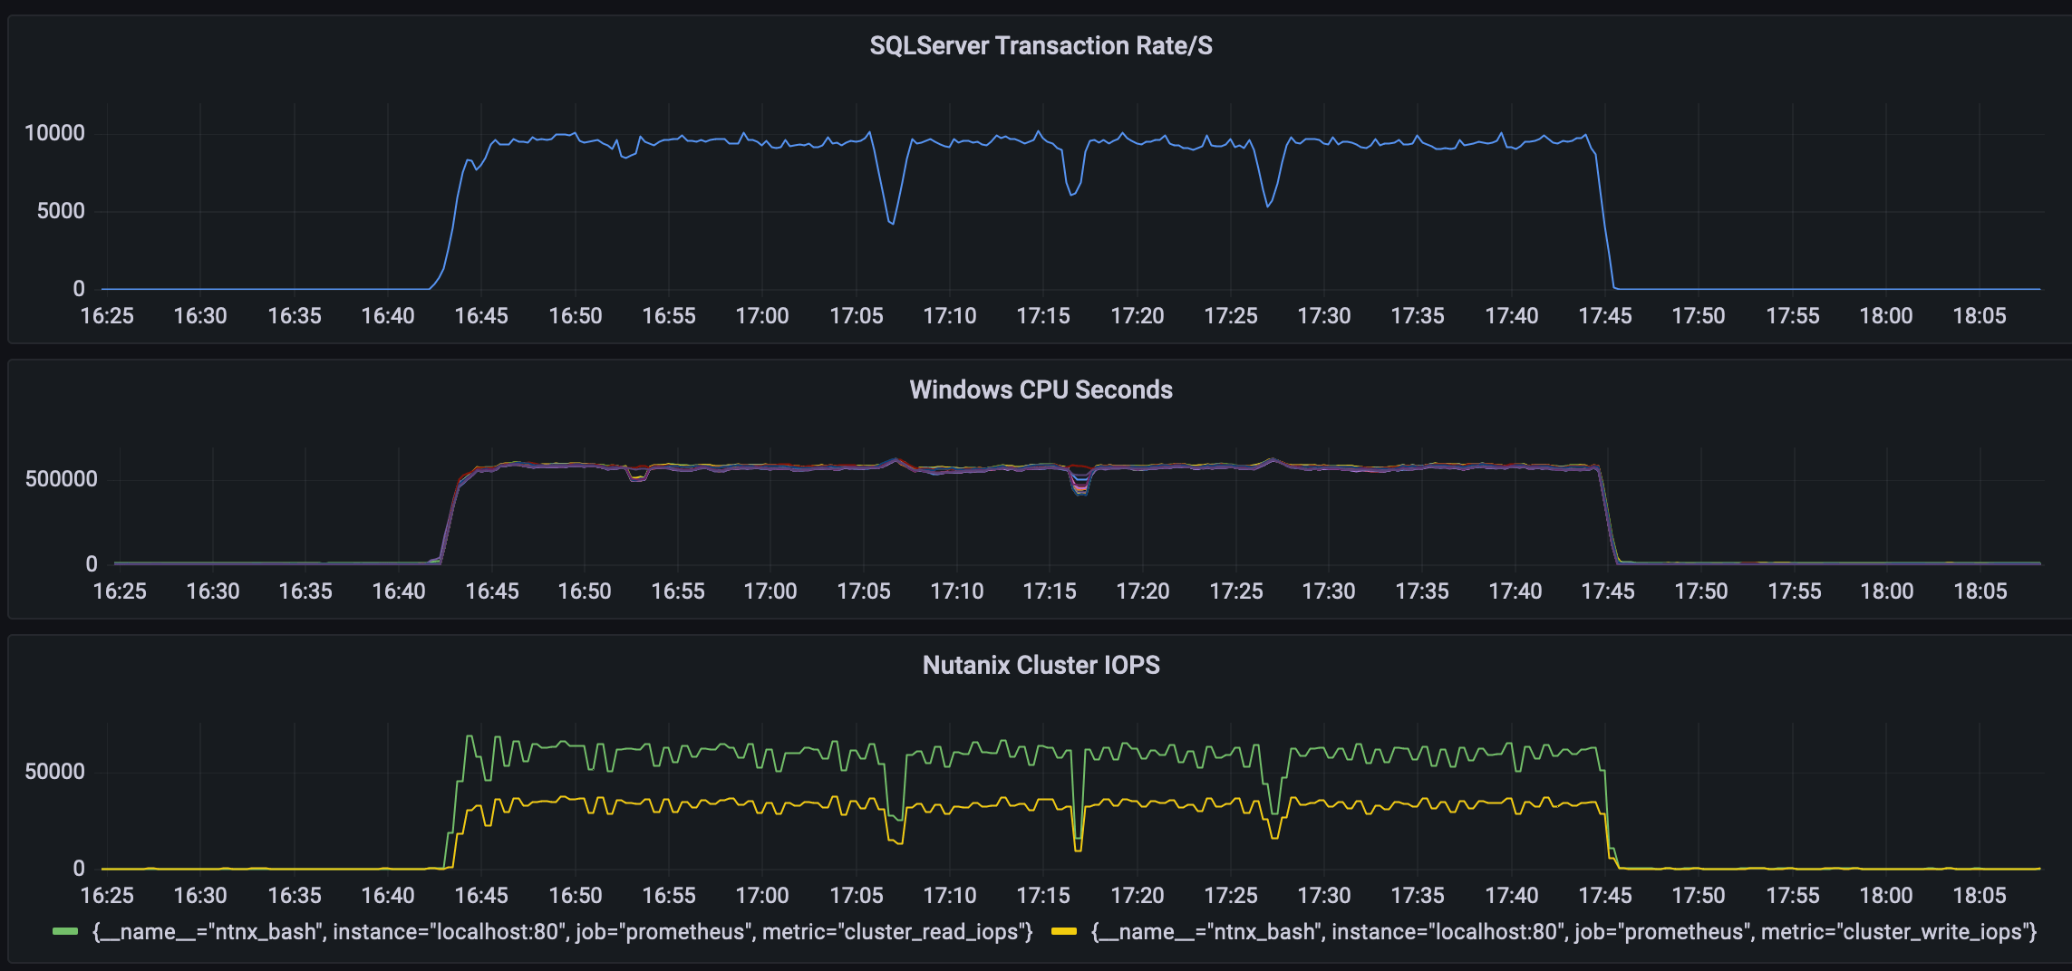Hide all series except cluster_read_iops via legend
The height and width of the screenshot is (971, 2072).
tap(560, 931)
